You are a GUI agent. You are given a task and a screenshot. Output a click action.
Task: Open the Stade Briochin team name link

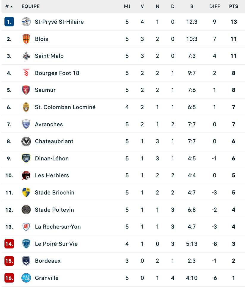point(54,192)
